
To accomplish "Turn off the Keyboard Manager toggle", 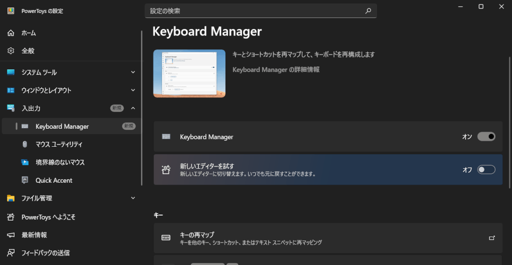I will click(486, 137).
